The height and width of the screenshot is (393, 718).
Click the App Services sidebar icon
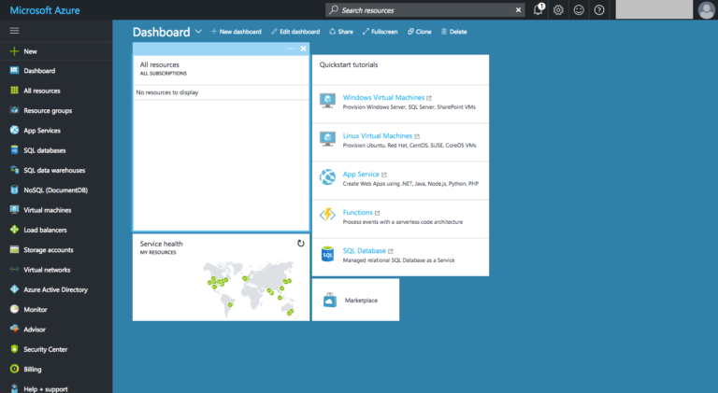pyautogui.click(x=15, y=131)
